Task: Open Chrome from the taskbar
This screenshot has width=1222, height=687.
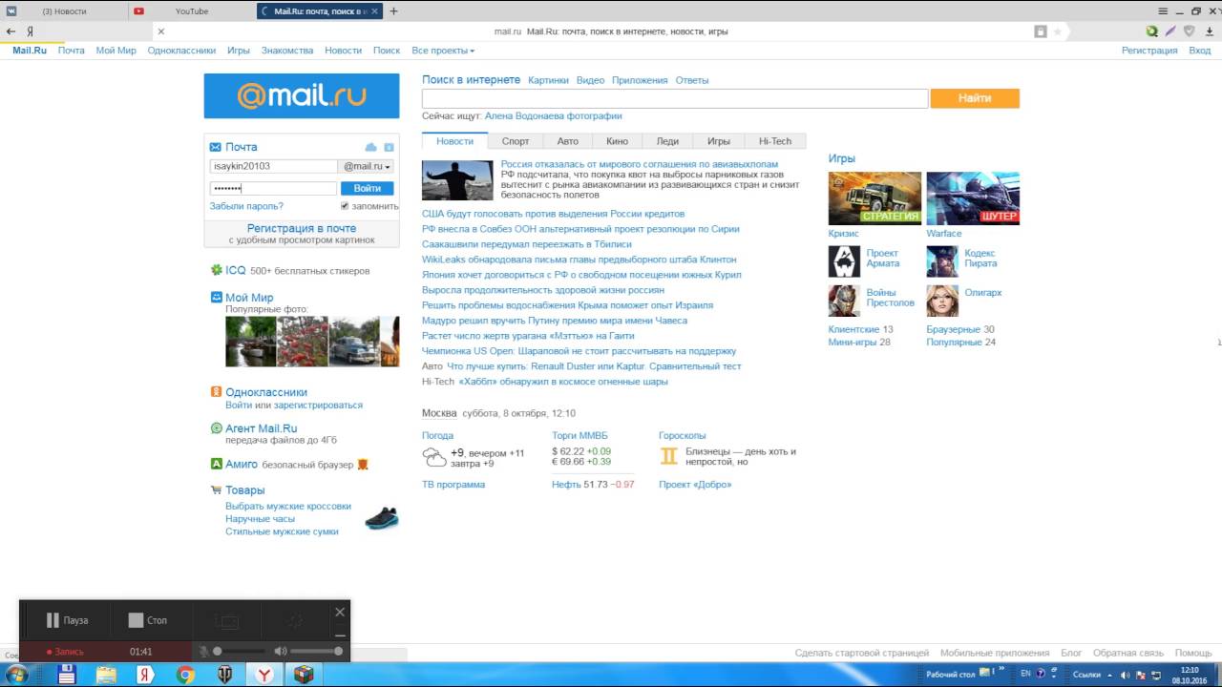Action: point(185,675)
